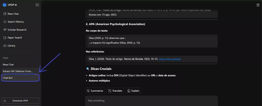
Task: Click the Dicas Cruciais heading
Action: 101,69
